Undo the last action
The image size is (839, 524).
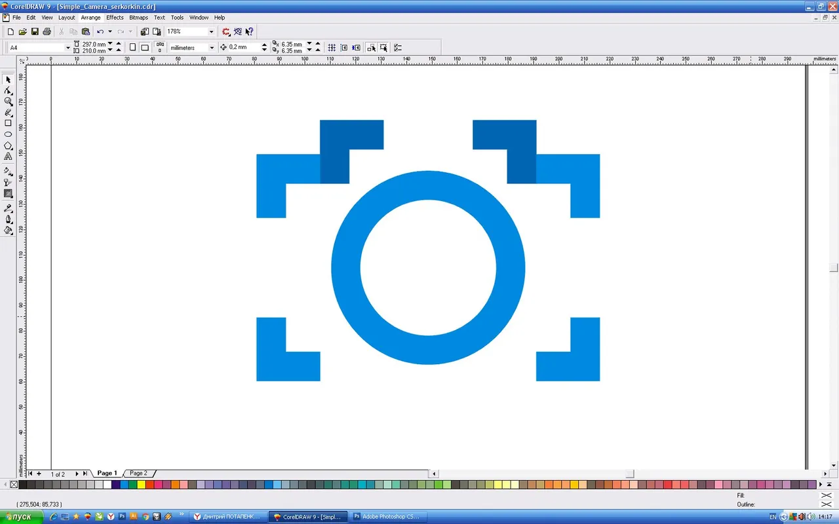point(100,31)
